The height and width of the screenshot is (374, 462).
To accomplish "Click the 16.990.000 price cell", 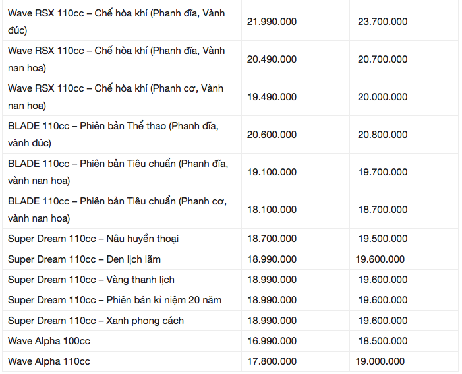I will point(272,341).
